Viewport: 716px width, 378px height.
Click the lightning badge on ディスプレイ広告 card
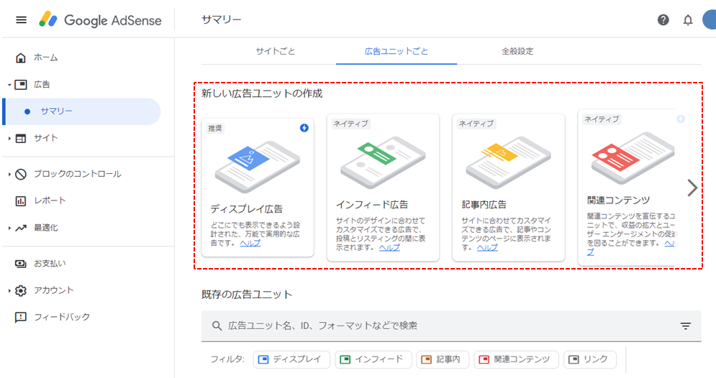tap(304, 128)
